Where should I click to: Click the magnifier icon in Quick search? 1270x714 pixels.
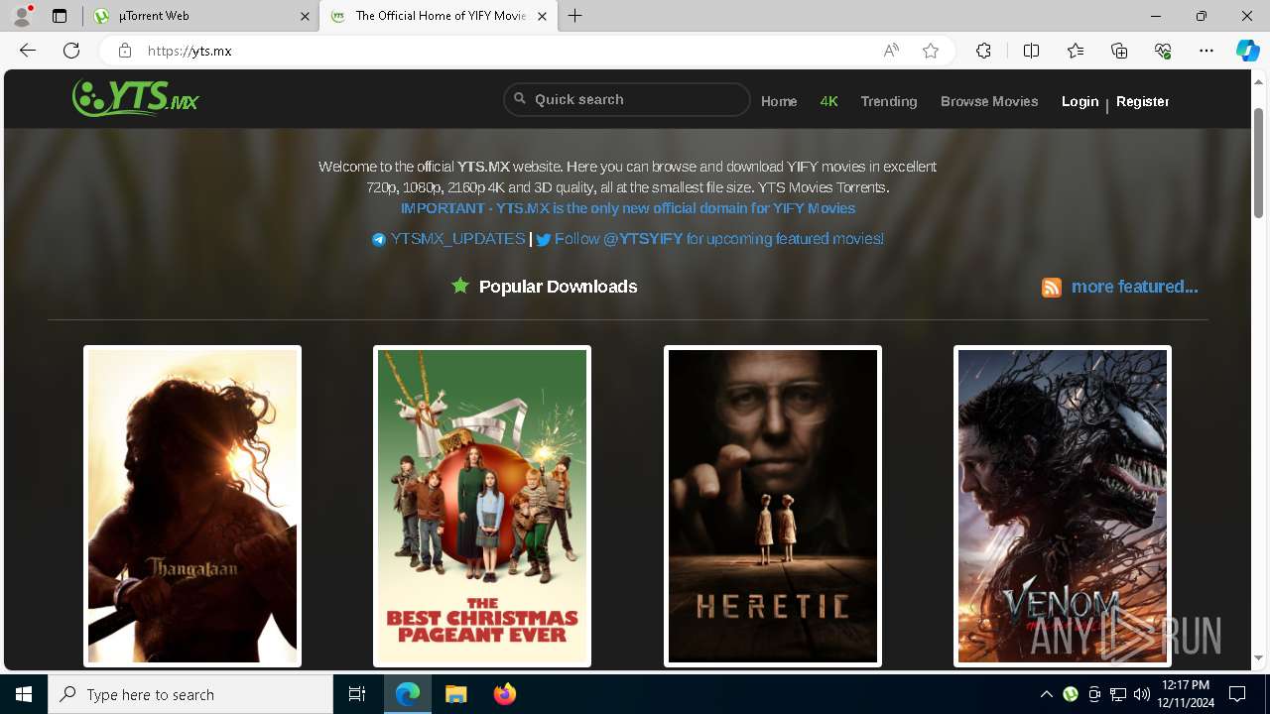tap(520, 99)
